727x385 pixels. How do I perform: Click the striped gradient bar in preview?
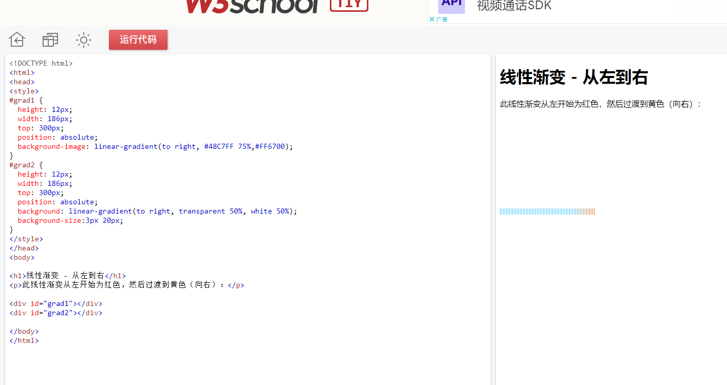coord(547,211)
